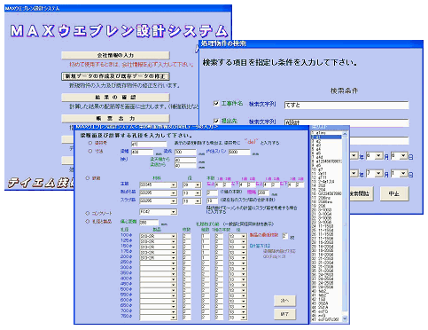Click the 梁幅 input field

(x=142, y=152)
